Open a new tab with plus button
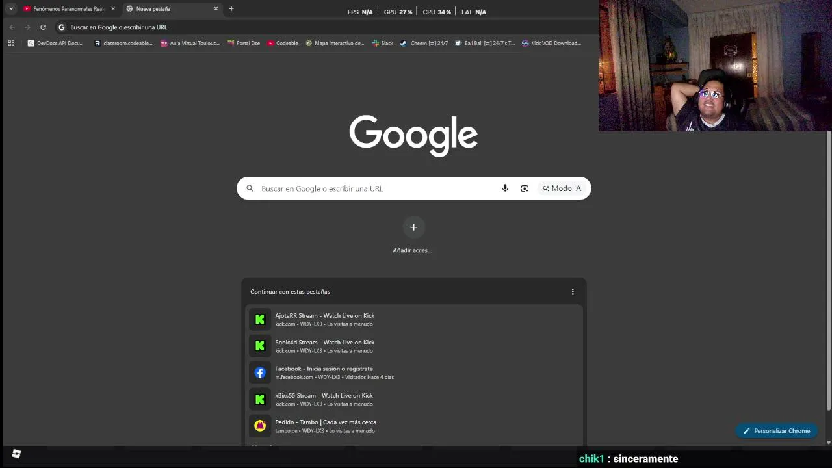Image resolution: width=832 pixels, height=468 pixels. click(231, 9)
